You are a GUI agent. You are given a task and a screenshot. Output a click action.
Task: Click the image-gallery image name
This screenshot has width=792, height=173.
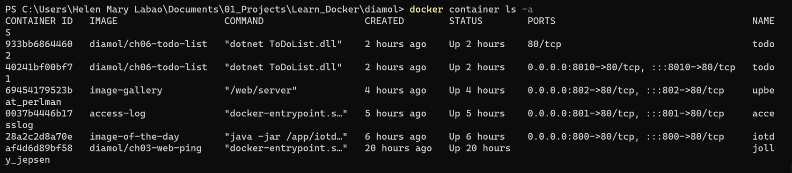click(126, 90)
